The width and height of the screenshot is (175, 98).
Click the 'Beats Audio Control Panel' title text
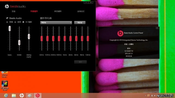tap(133, 33)
